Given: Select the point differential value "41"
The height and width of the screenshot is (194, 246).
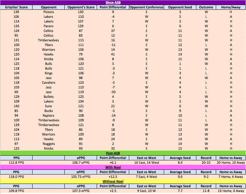Looking at the screenshot, I should click(x=113, y=54).
